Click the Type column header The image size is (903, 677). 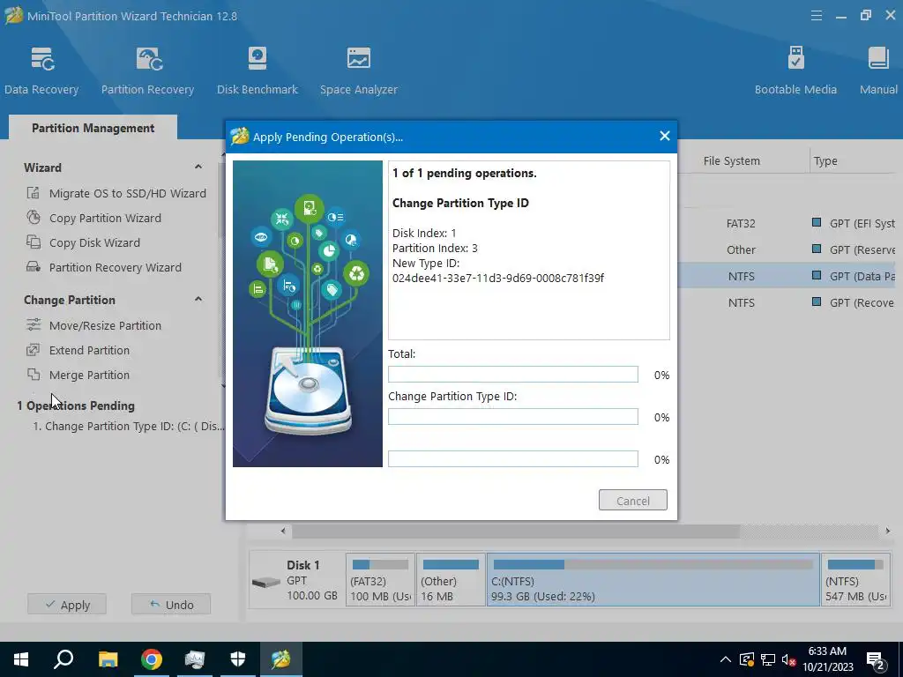tap(825, 161)
